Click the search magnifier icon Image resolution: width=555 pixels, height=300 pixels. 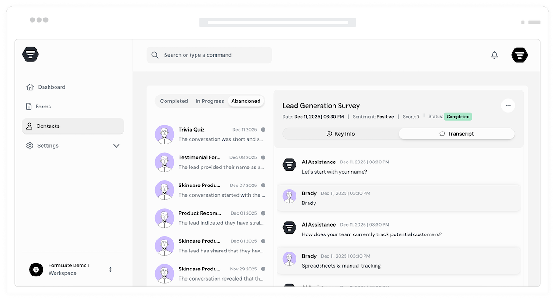pos(155,55)
